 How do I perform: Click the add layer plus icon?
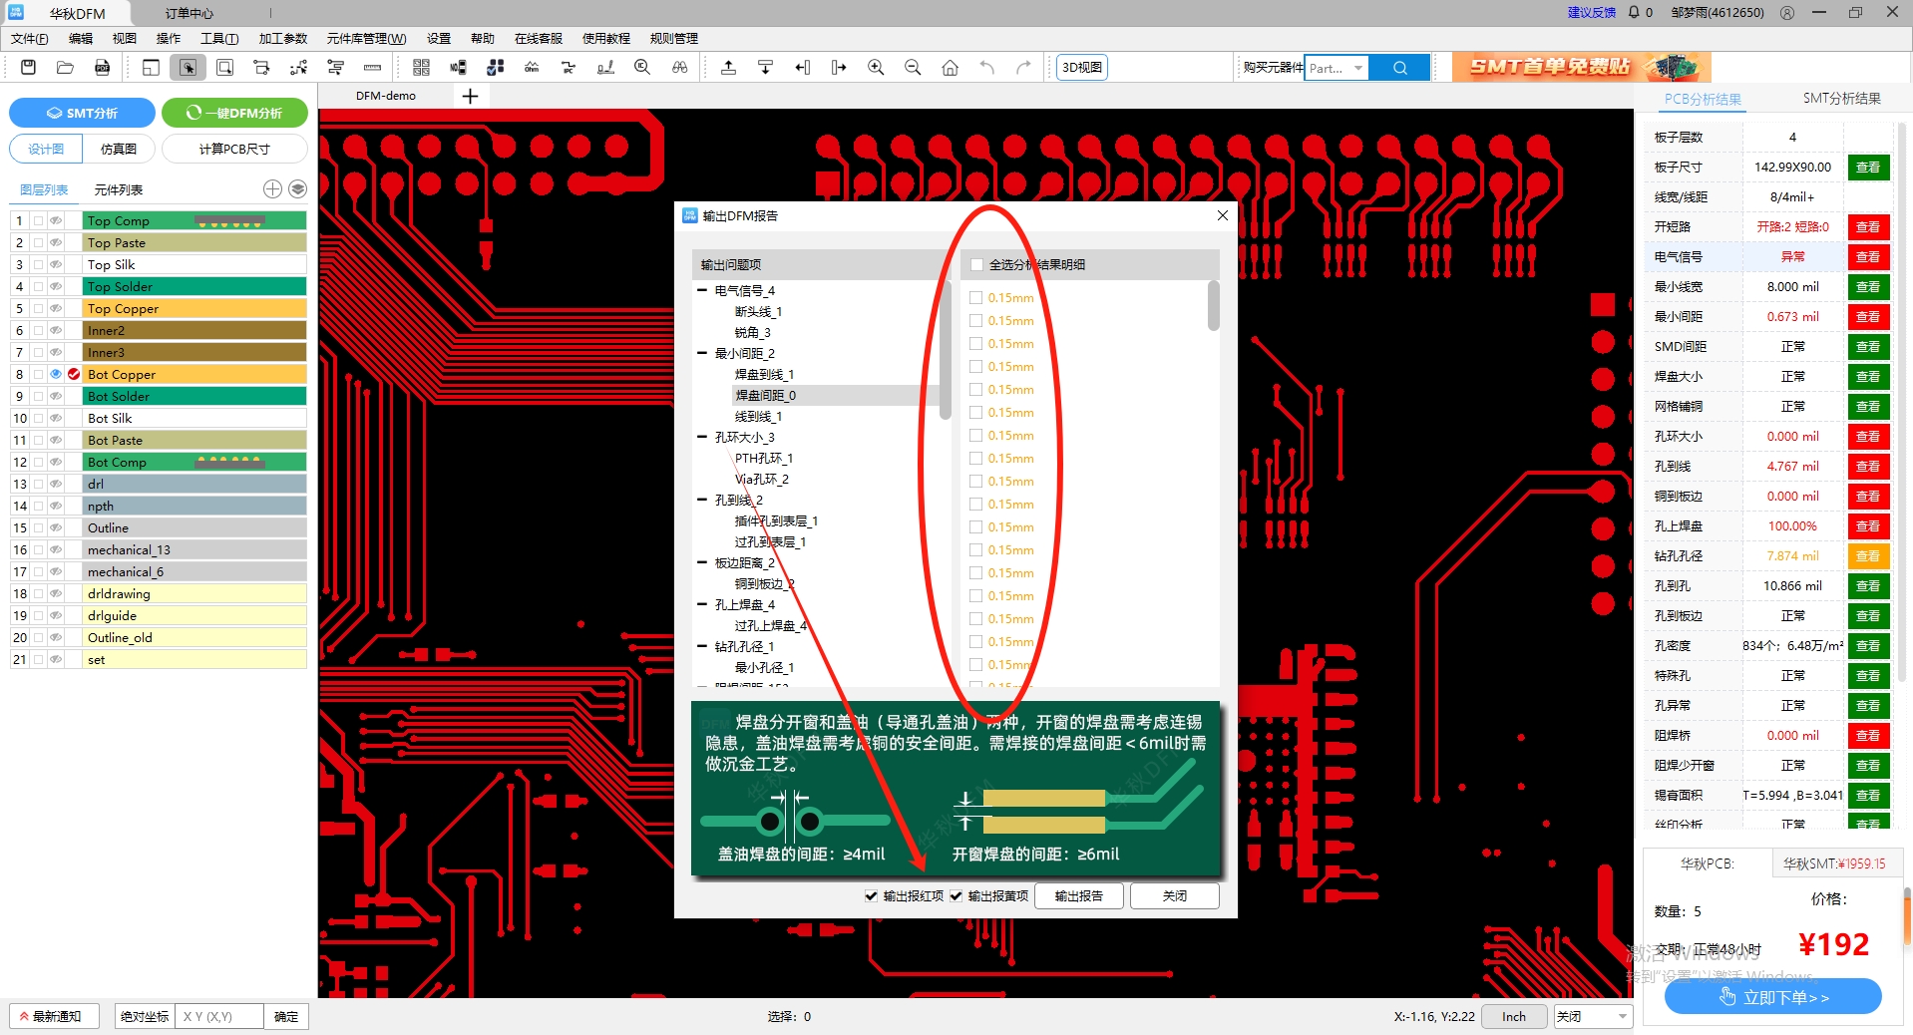click(x=272, y=189)
